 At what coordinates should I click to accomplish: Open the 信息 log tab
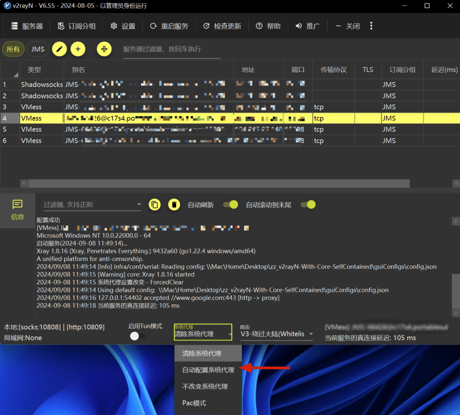point(18,210)
